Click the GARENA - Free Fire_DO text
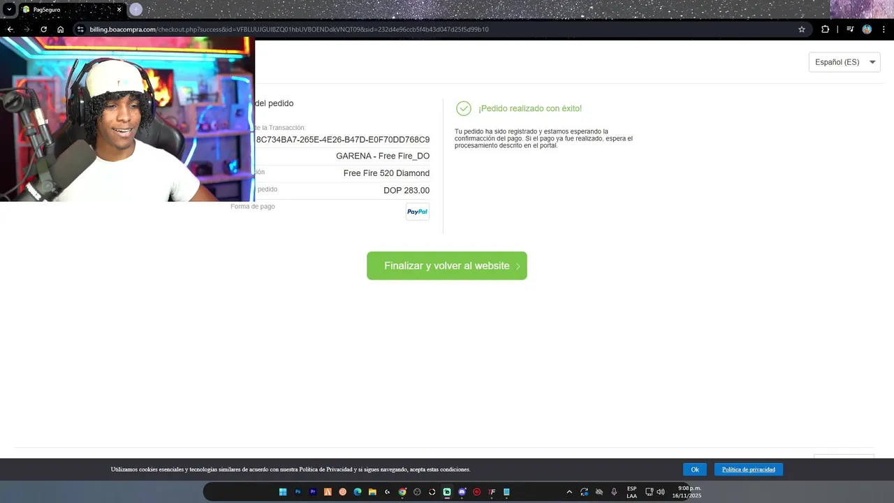The height and width of the screenshot is (503, 894). click(x=383, y=156)
